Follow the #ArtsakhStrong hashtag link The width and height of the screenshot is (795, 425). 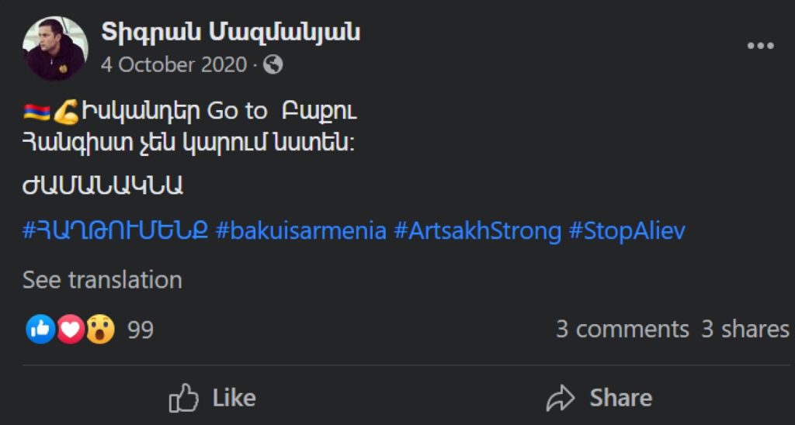[x=477, y=231]
